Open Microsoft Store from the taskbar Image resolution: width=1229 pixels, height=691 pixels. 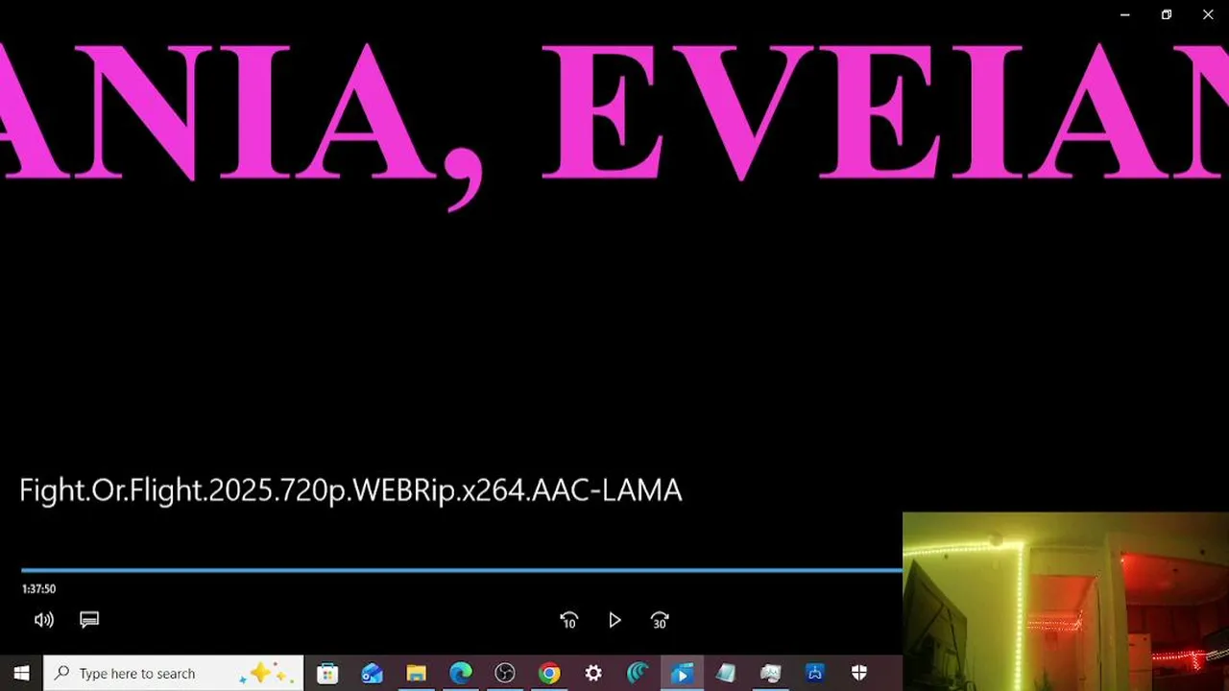tap(327, 673)
